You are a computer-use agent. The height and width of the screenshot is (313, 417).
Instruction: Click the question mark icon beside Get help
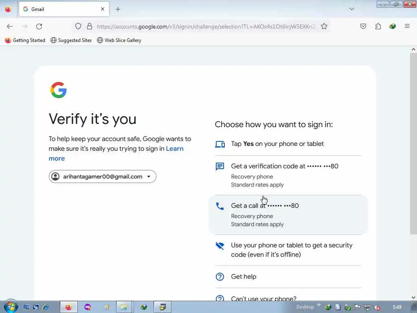(x=219, y=277)
